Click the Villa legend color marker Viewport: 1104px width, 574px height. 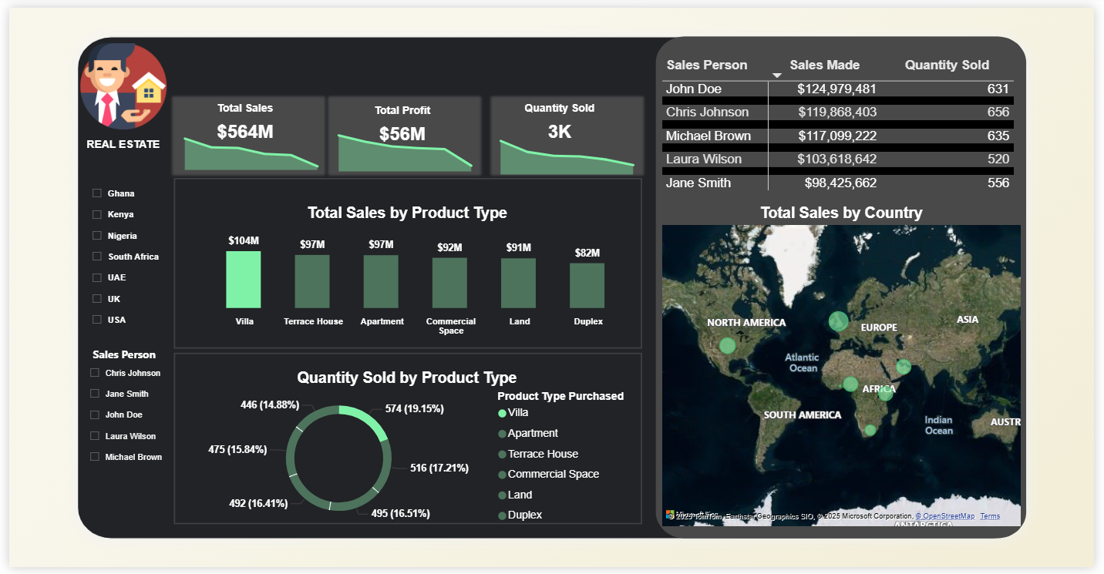503,414
